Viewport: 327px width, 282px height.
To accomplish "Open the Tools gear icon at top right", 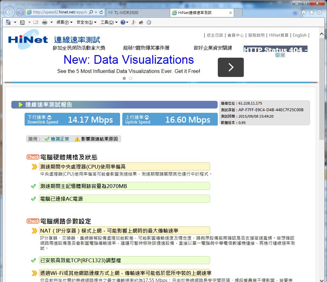I will [x=319, y=12].
